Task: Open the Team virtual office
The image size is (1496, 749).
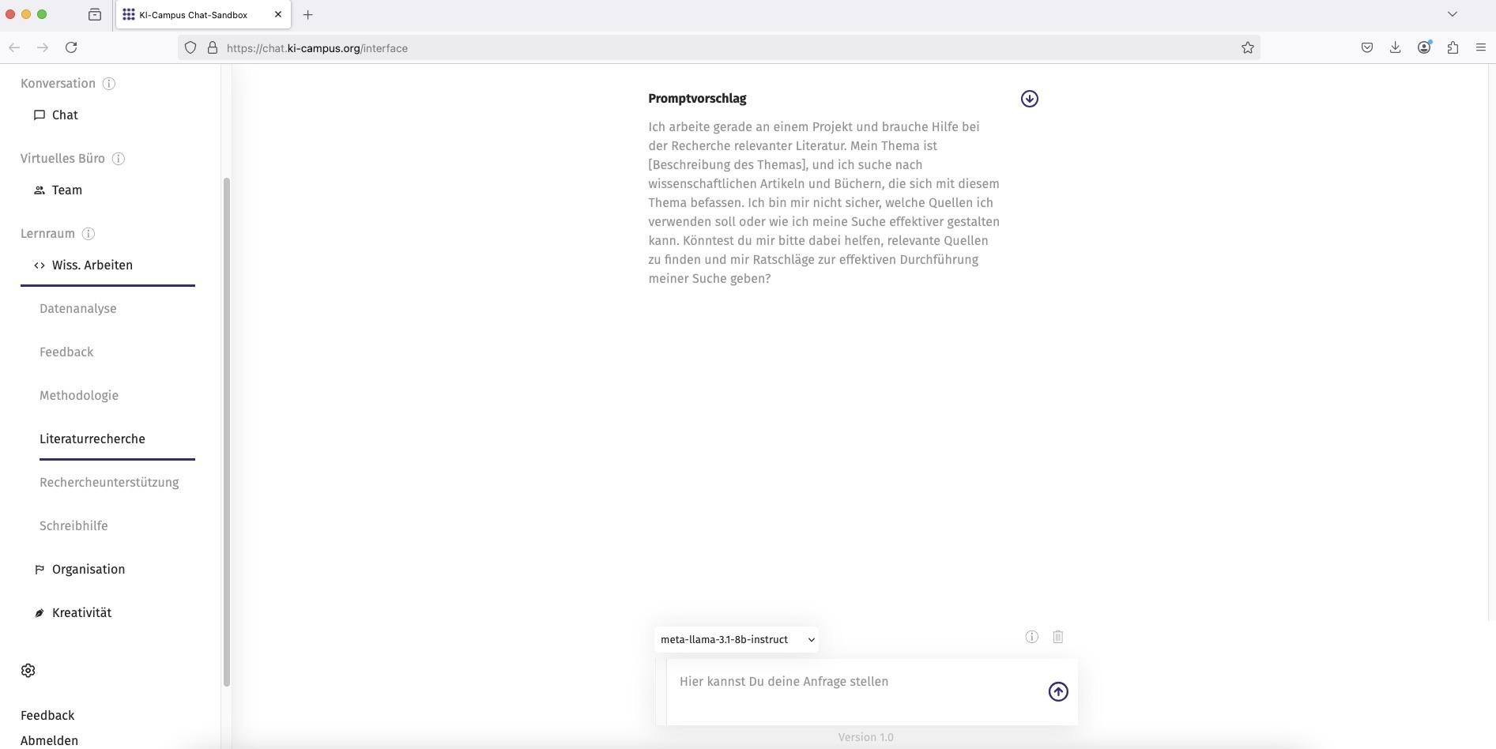Action: tap(66, 190)
